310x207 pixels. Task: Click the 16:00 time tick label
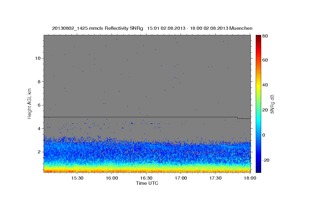[112, 178]
